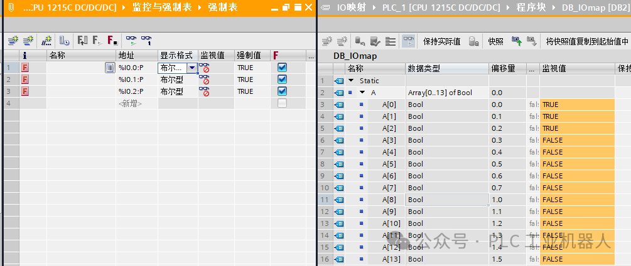Image resolution: width=631 pixels, height=266 pixels.
Task: Click the Stop forcing icon (F with square)
Action: (x=112, y=40)
